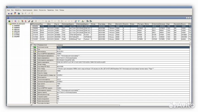Image resolution: width=198 pixels, height=112 pixels.
Task: Open the Вид menu
Action: (x=12, y=10)
